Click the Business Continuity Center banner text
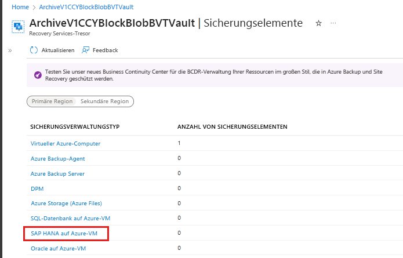Viewport: 403px width, 258px height. [x=214, y=75]
